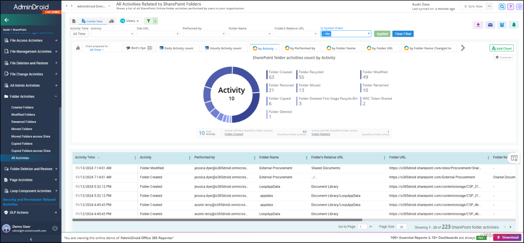Switch to the by Performed by tab

click(301, 48)
